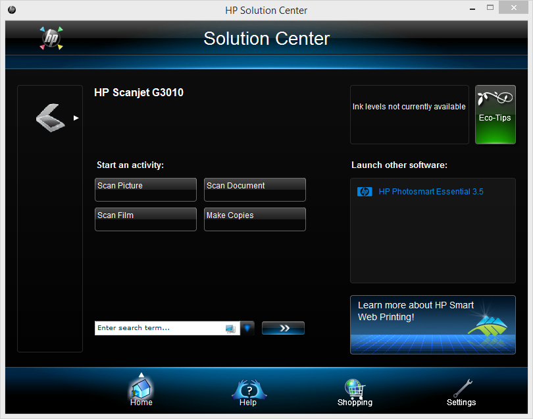This screenshot has width=533, height=419.
Task: Open the Eco-Tips panel
Action: (495, 115)
